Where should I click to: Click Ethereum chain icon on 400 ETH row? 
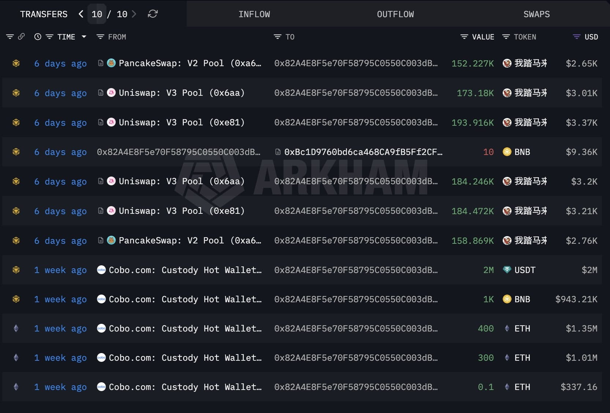[16, 328]
